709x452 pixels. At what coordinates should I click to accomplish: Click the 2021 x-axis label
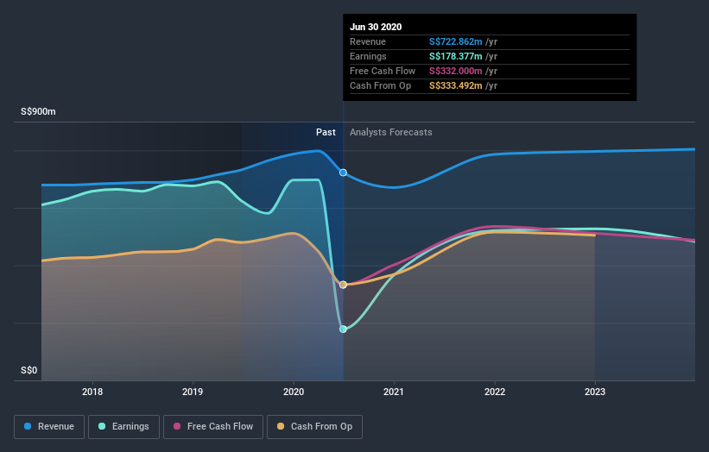394,392
